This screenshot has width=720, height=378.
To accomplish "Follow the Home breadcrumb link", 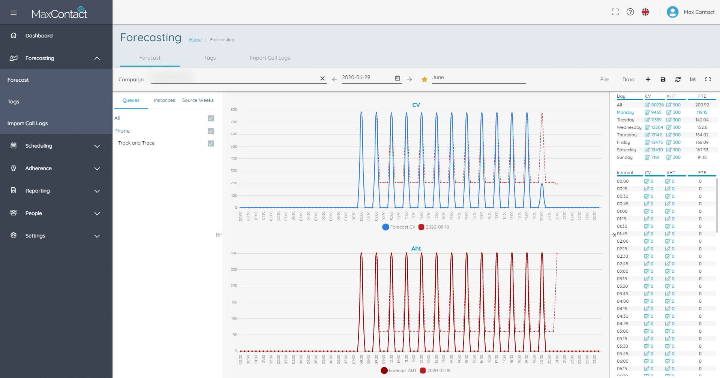I will [x=195, y=40].
